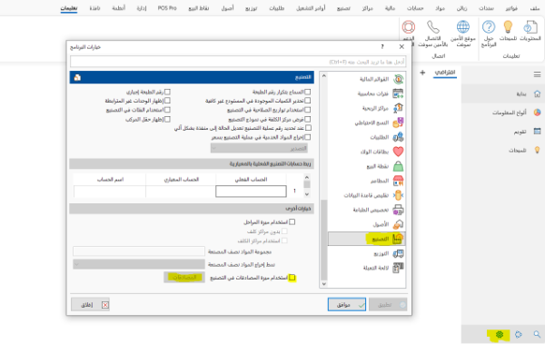Viewport: 545px width, 344px height.
Task: Open the المحتويات help contents ribbon icon
Action: (530, 31)
